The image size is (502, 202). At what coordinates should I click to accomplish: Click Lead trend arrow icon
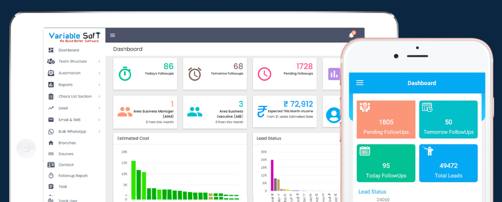coord(51,108)
